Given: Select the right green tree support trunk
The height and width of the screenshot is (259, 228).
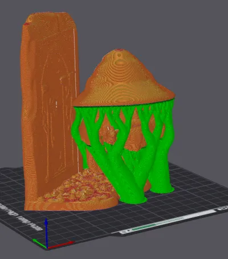Looking at the screenshot, I should click(x=161, y=168).
